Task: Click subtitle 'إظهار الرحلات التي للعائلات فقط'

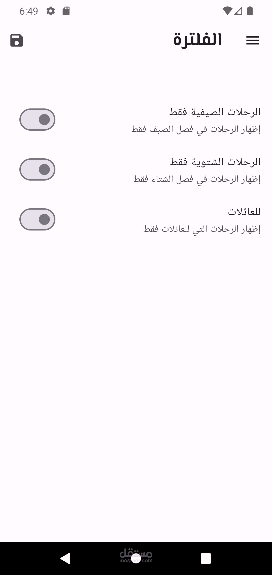Action: point(202,229)
